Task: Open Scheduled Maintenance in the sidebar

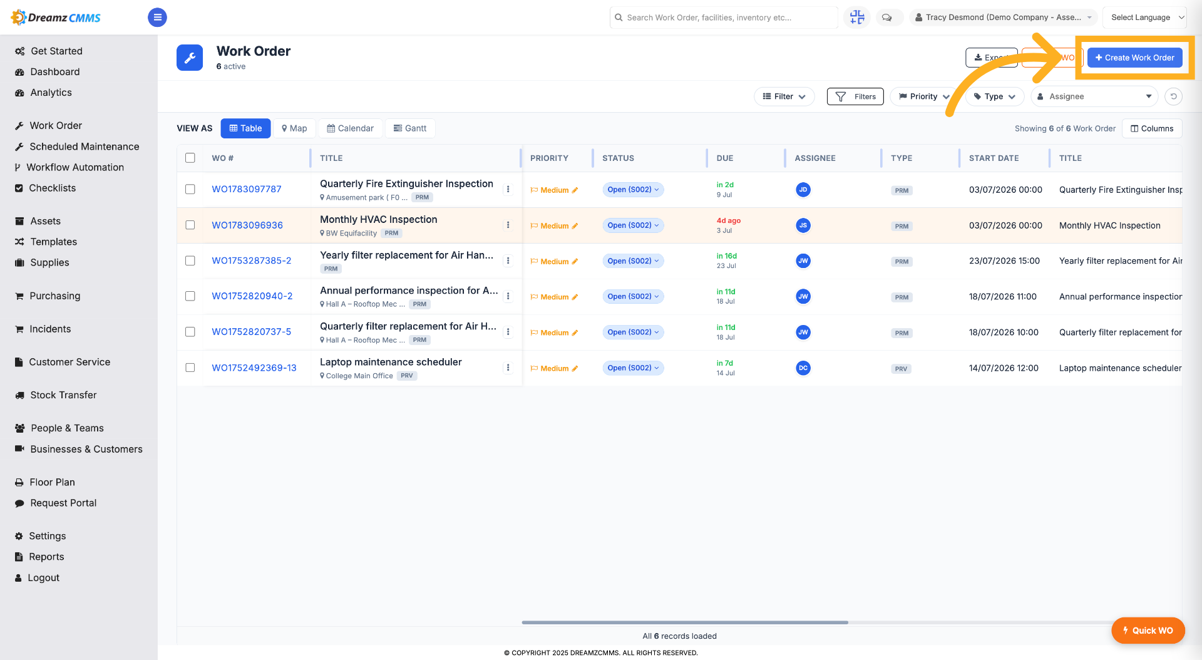Action: 85,147
